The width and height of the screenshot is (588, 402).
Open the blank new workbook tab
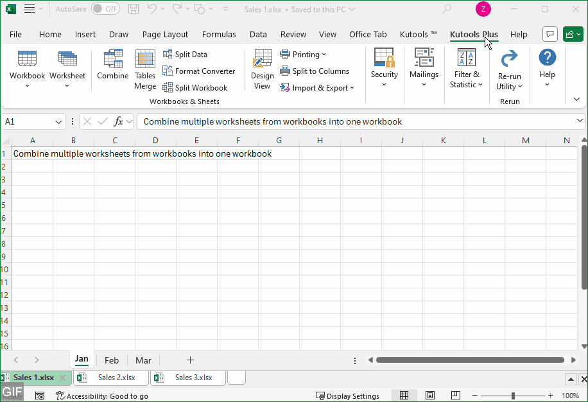(236, 377)
